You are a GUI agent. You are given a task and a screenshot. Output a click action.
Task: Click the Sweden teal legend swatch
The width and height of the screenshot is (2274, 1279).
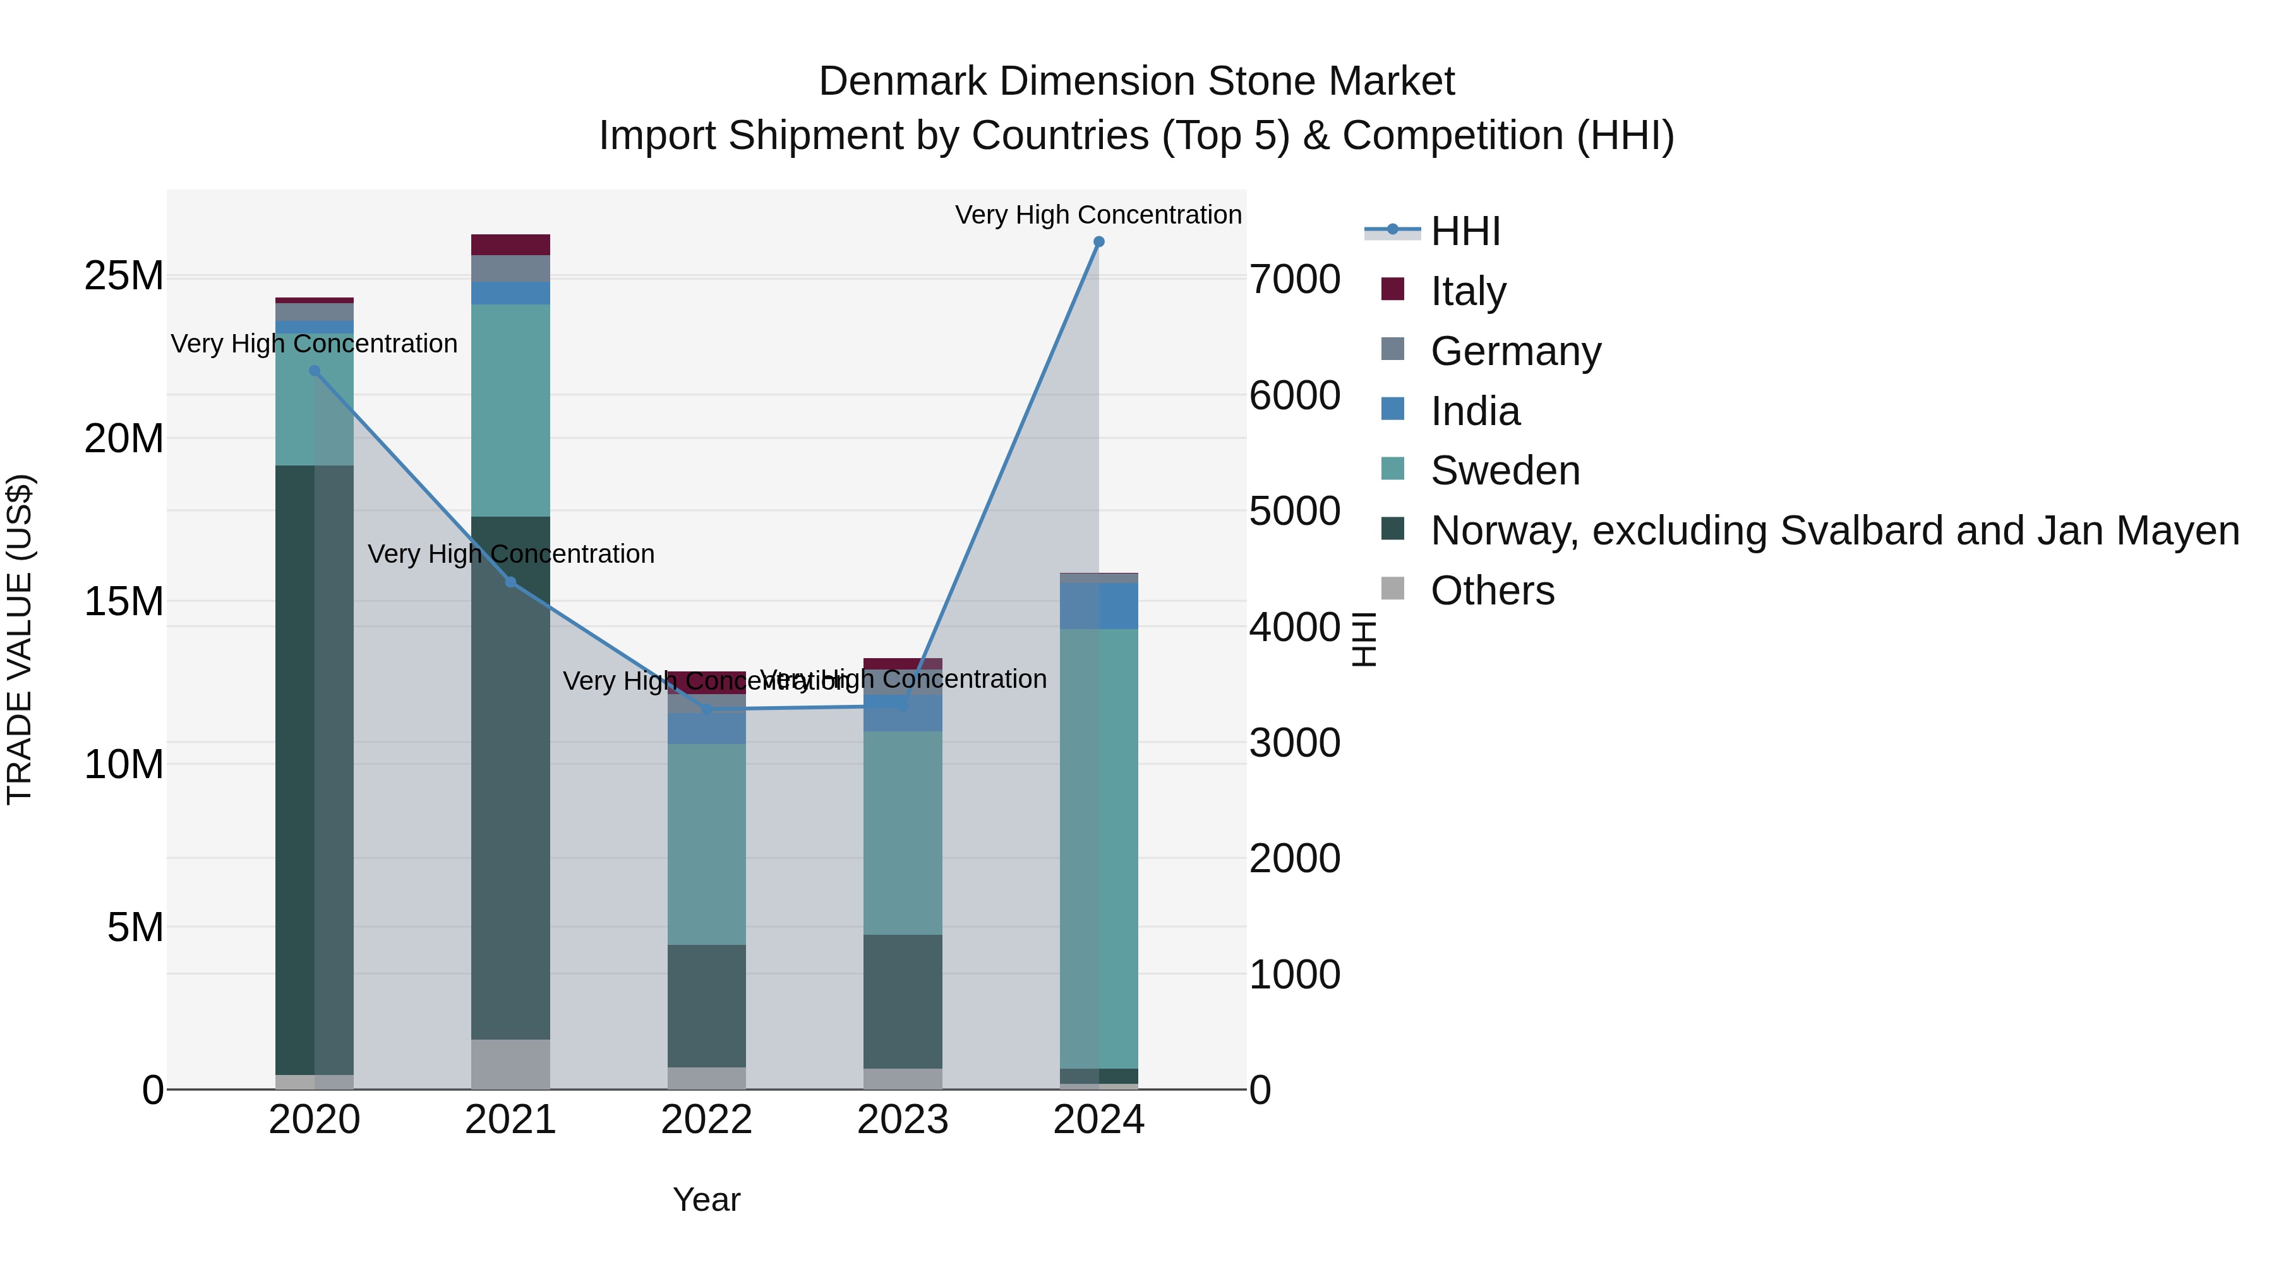click(x=1392, y=468)
